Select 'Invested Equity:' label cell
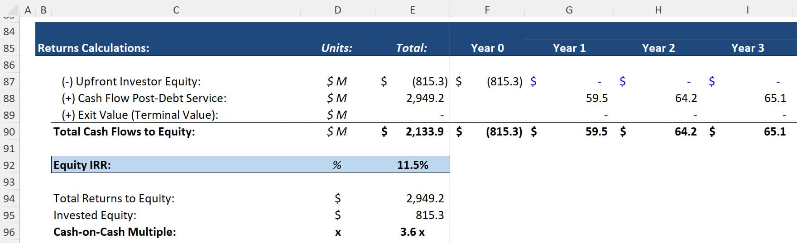This screenshot has width=797, height=243. [x=95, y=215]
